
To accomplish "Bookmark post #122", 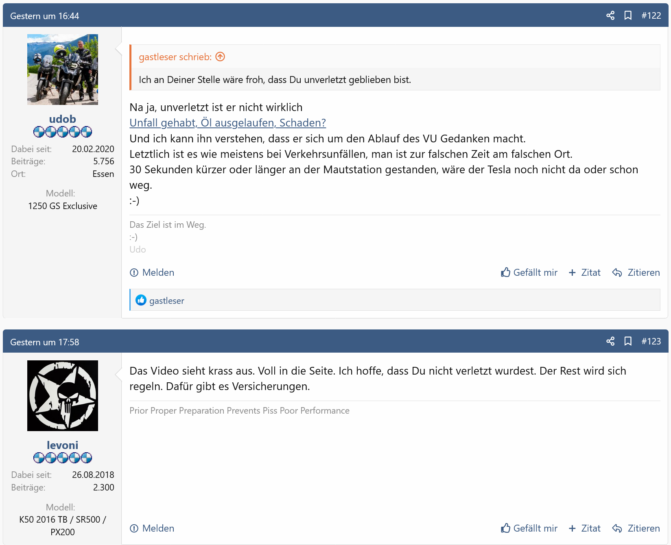I will tap(628, 15).
